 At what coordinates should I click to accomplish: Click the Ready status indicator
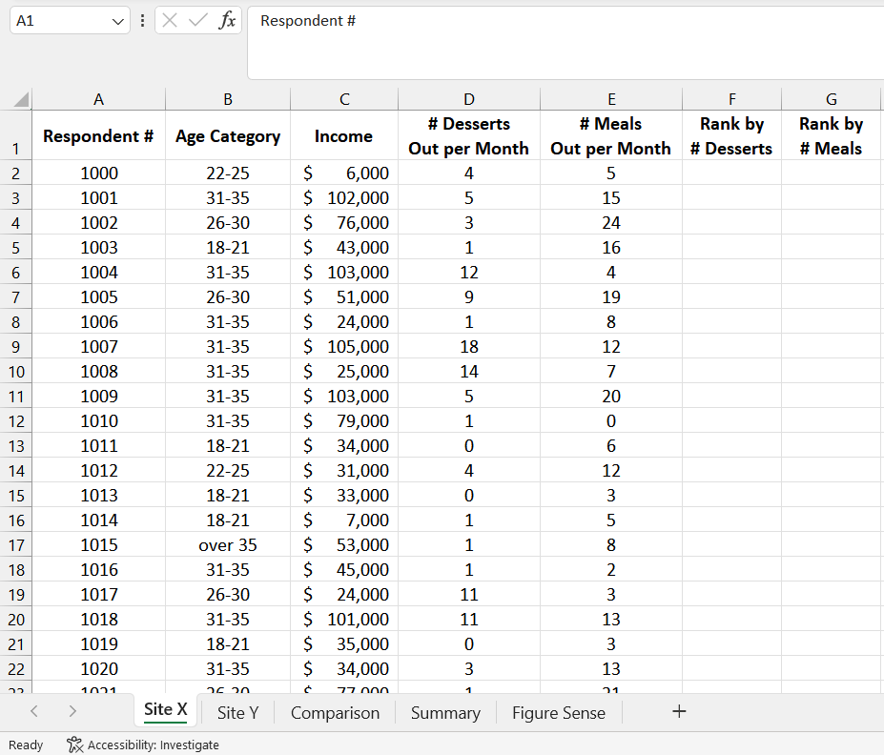coord(25,745)
